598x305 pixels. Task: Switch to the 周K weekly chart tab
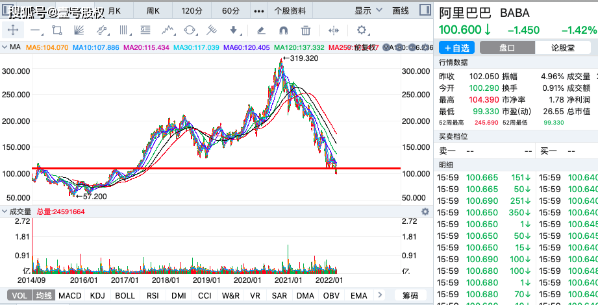coord(153,11)
